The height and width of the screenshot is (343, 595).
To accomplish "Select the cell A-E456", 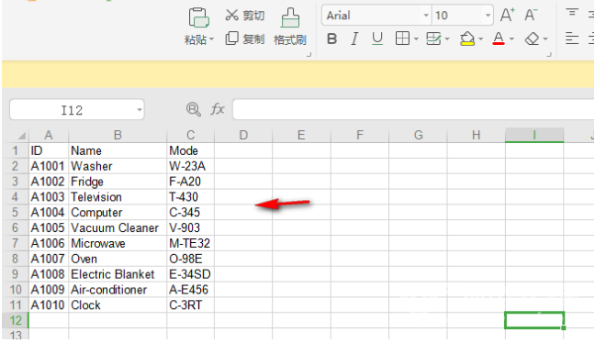I will (x=190, y=290).
